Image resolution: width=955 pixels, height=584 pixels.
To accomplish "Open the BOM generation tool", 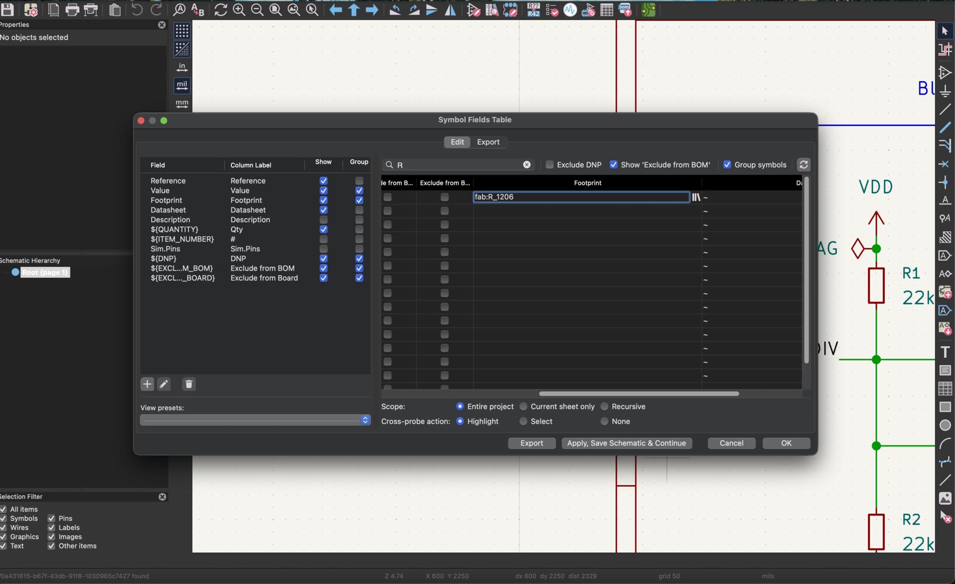I will (x=626, y=10).
